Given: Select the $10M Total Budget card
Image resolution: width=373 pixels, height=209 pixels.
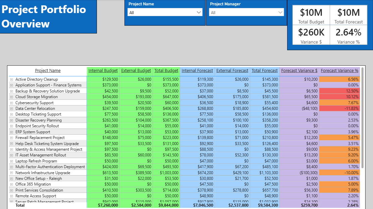Looking at the screenshot, I should pyautogui.click(x=311, y=15).
